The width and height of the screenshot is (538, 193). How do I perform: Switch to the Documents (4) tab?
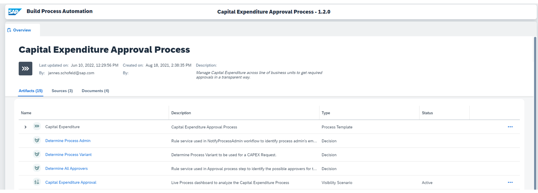[95, 91]
